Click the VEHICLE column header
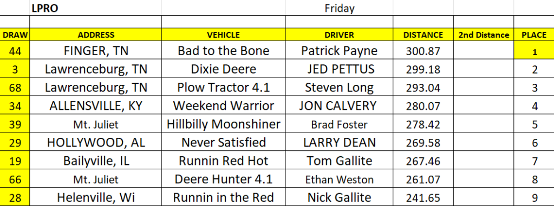This screenshot has width=554, height=206. pyautogui.click(x=223, y=35)
